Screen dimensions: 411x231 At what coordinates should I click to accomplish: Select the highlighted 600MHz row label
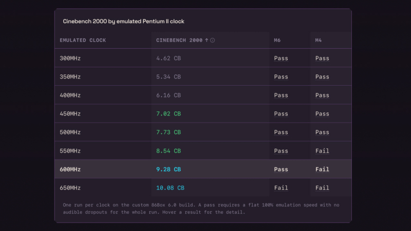click(70, 169)
